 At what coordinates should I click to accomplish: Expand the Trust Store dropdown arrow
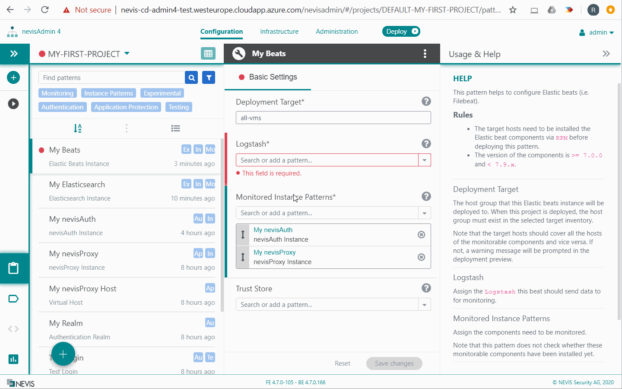[x=425, y=305]
